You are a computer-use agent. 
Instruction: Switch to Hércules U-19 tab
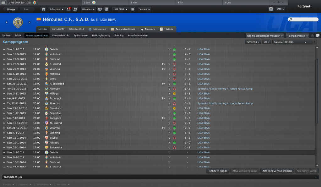click(76, 29)
